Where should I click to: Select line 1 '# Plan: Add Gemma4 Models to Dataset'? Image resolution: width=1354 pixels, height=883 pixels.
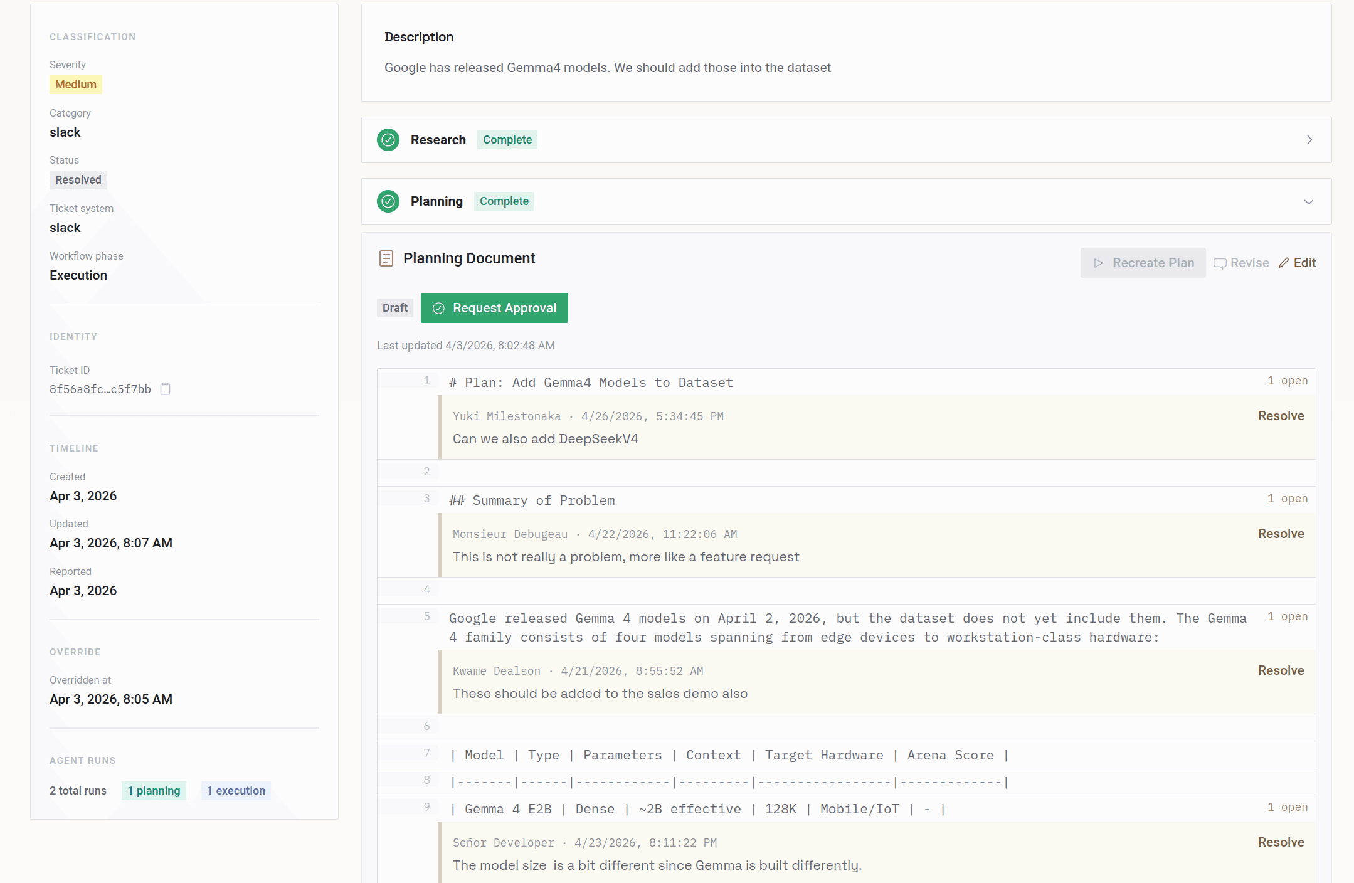[x=591, y=383]
